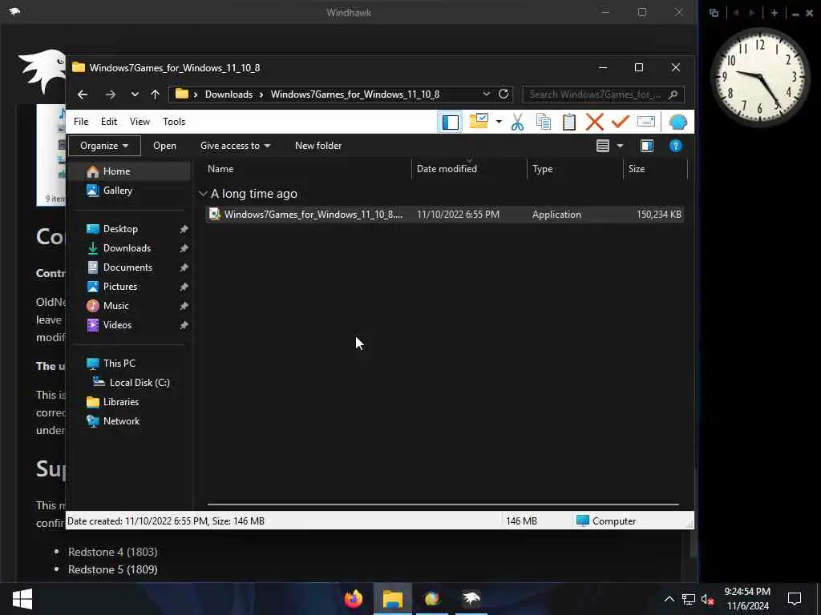821x615 pixels.
Task: Click the Computer status bar entry
Action: 606,521
